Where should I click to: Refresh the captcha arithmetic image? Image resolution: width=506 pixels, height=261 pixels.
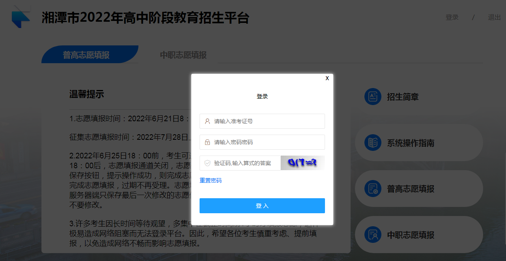click(x=302, y=163)
